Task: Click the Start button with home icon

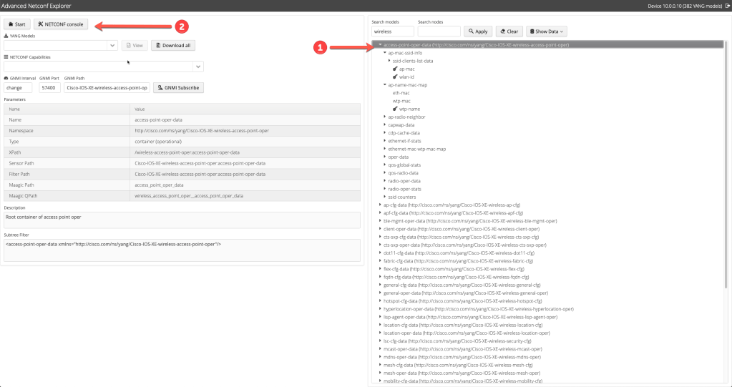Action: click(x=17, y=24)
